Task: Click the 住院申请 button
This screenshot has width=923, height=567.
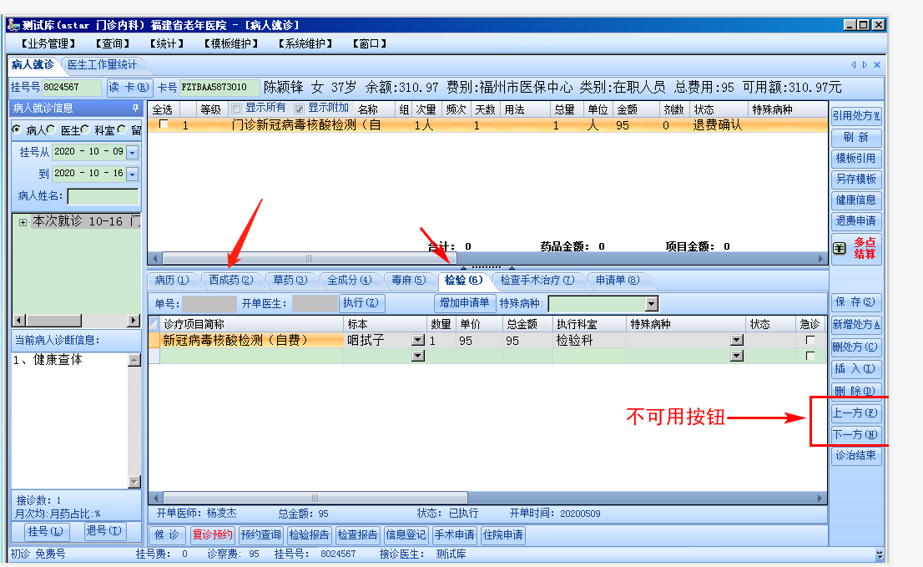Action: click(502, 535)
